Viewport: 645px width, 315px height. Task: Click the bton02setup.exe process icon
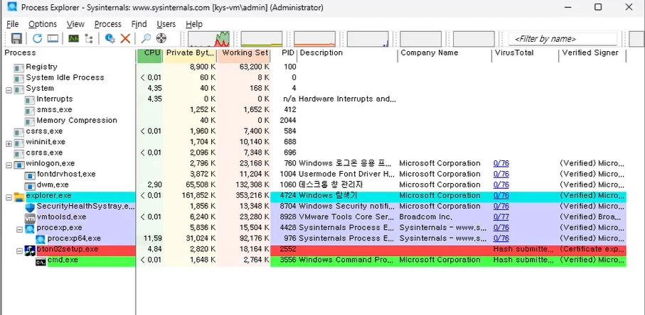click(x=30, y=250)
